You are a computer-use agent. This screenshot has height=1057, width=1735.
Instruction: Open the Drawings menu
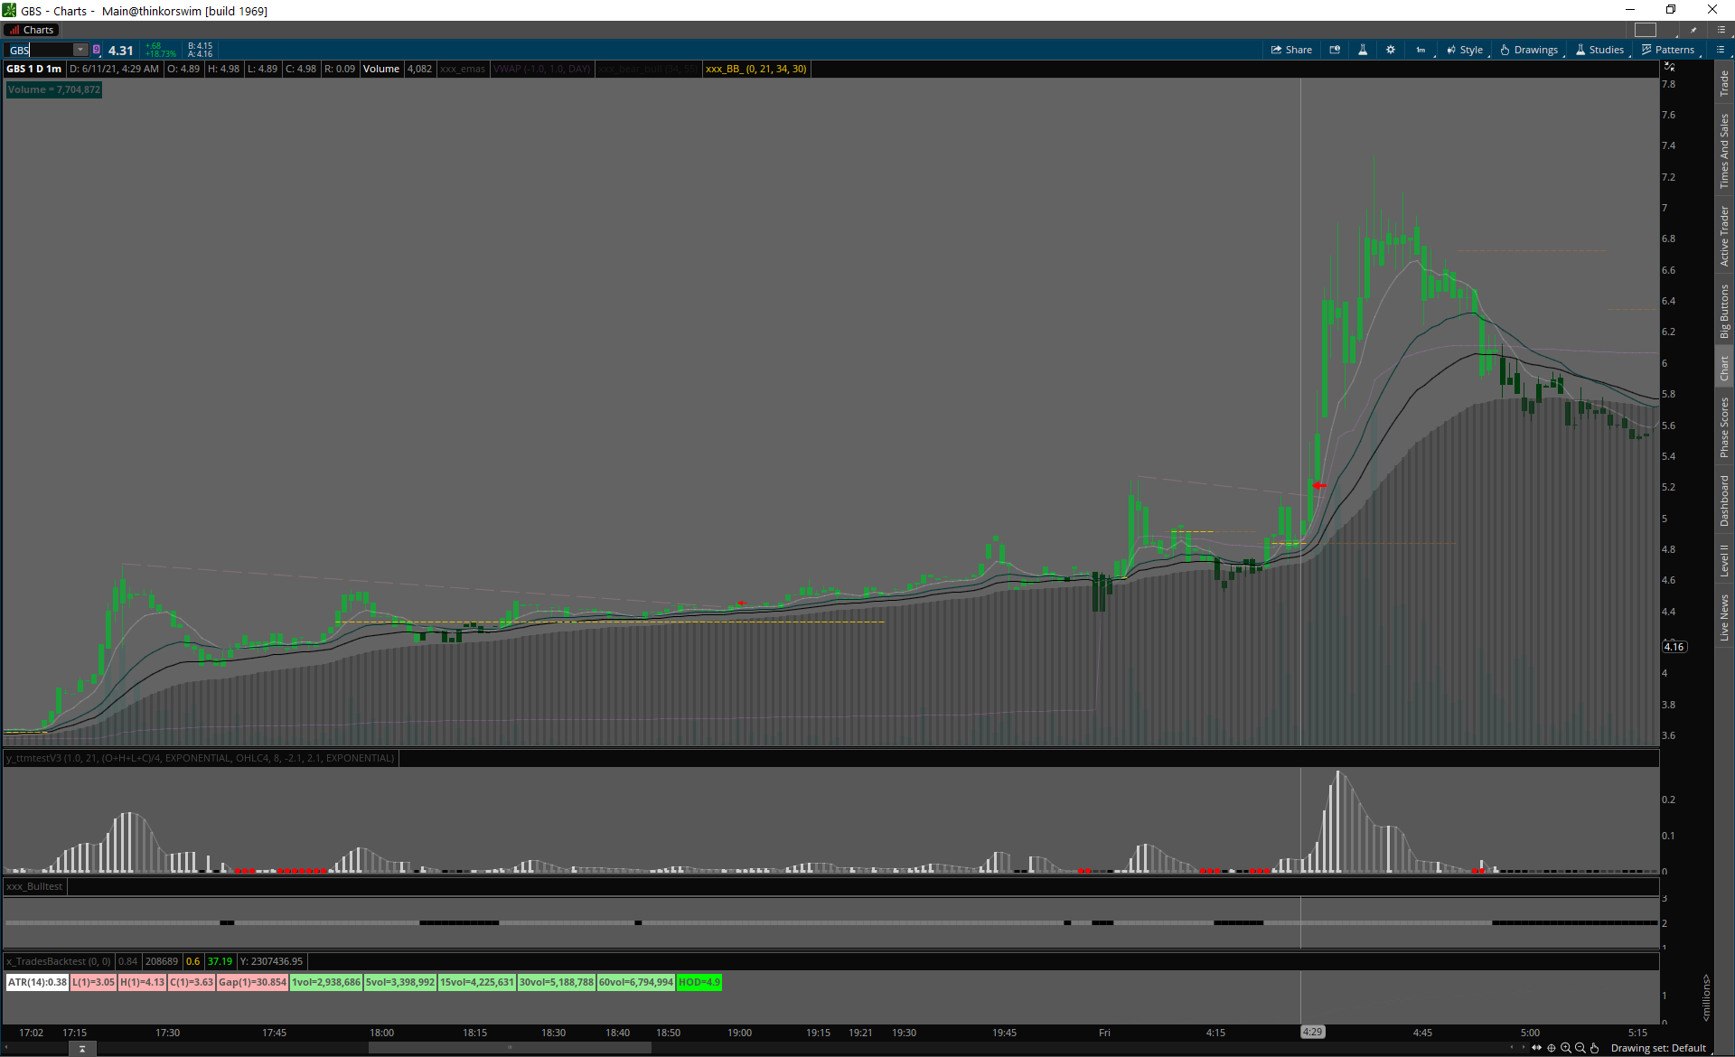[x=1529, y=50]
